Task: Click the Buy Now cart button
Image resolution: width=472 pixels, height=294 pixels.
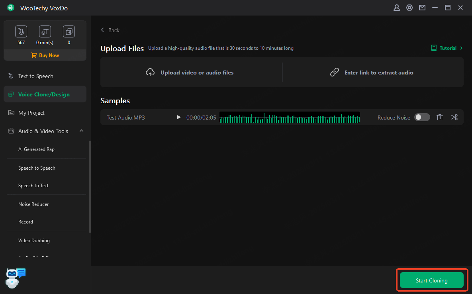Action: (45, 55)
